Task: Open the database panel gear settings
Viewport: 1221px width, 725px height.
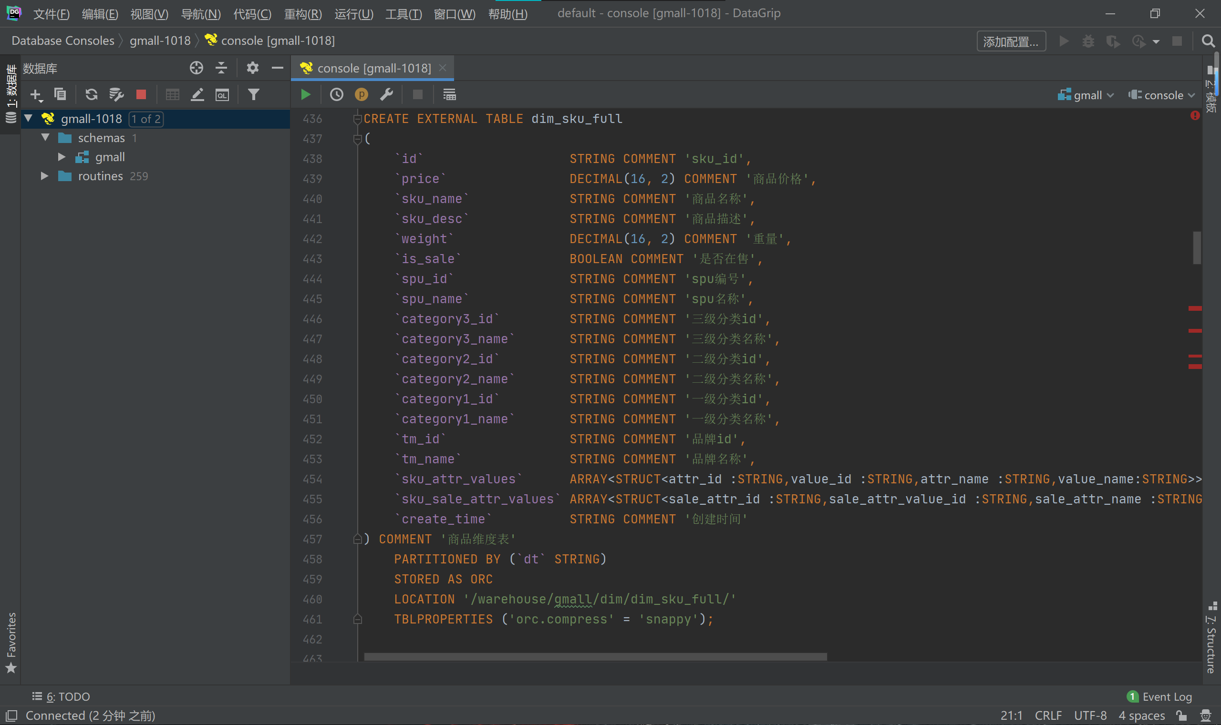Action: click(x=252, y=68)
